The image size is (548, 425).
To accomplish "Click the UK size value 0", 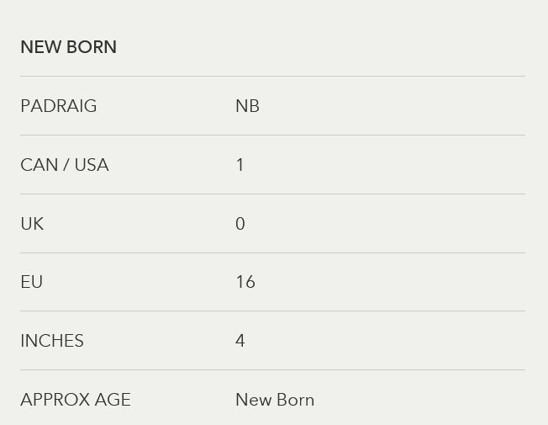I will (240, 224).
